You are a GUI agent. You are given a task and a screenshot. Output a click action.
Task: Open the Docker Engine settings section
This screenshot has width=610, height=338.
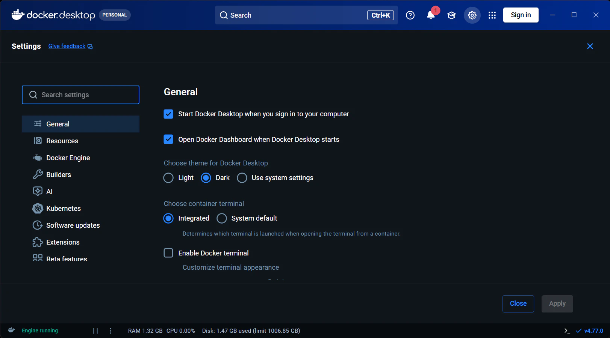coord(80,158)
